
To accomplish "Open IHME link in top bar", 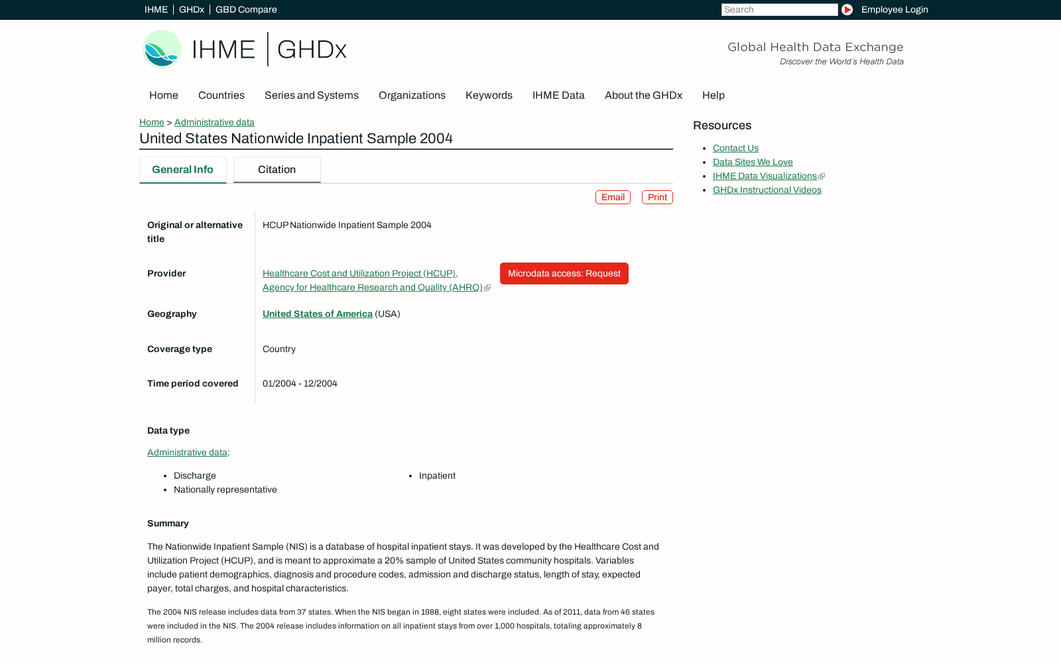I will pyautogui.click(x=156, y=9).
